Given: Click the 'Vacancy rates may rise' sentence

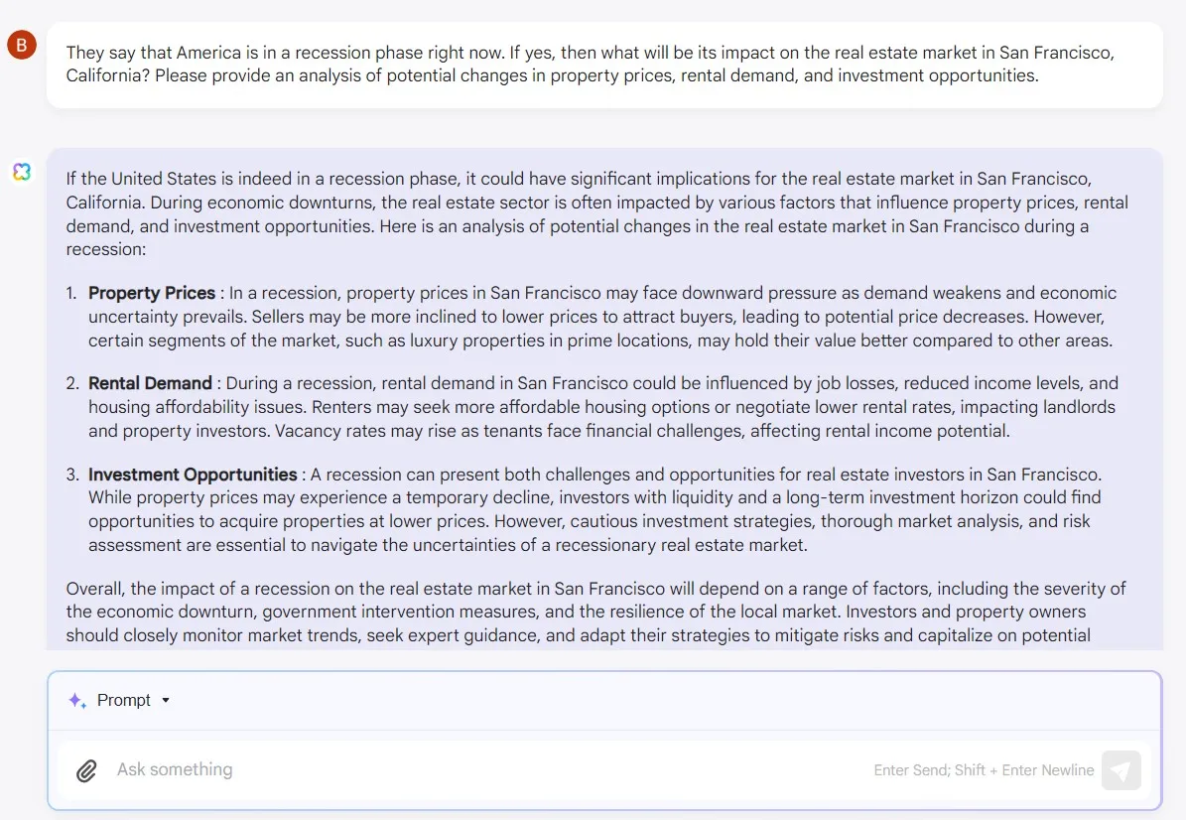Looking at the screenshot, I should [641, 431].
